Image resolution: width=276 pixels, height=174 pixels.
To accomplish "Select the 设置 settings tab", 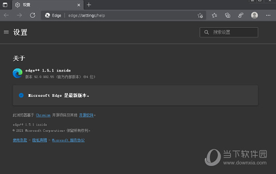I will pyautogui.click(x=47, y=5).
